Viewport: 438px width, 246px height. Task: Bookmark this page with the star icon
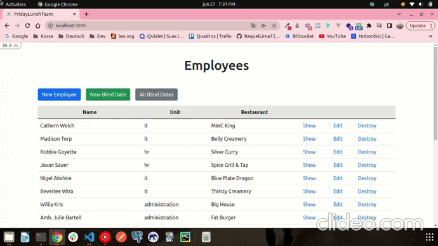[274, 25]
